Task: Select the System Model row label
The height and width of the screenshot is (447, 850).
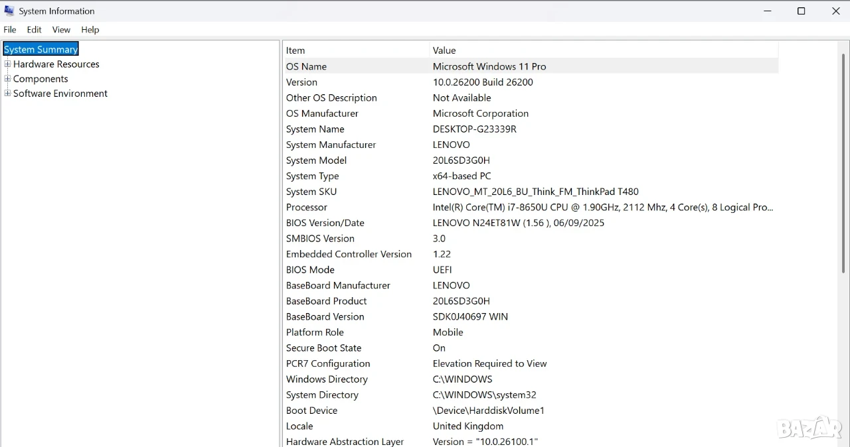Action: [x=316, y=160]
